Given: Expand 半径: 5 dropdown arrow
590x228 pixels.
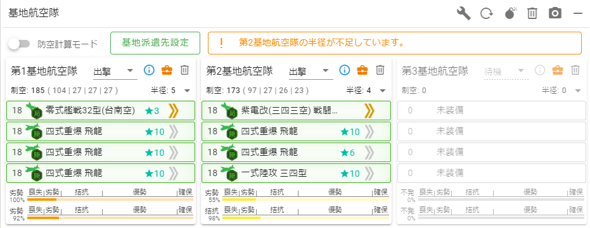Looking at the screenshot, I should pyautogui.click(x=188, y=91).
